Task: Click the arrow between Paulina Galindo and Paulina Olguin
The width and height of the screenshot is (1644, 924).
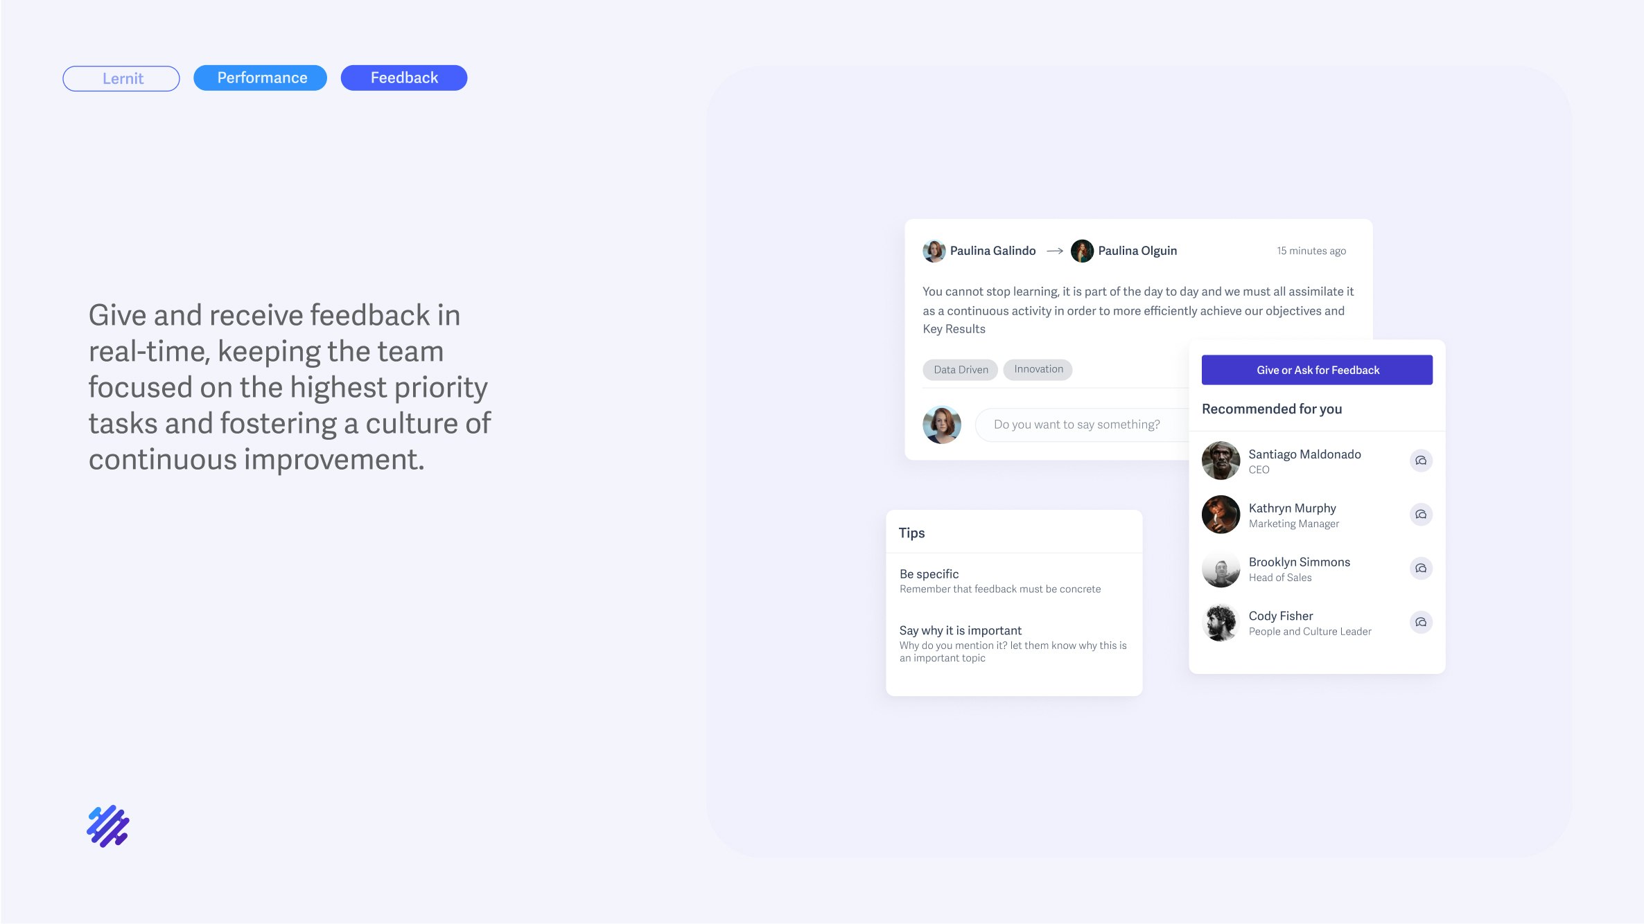Action: (1055, 251)
